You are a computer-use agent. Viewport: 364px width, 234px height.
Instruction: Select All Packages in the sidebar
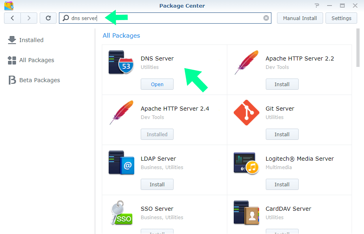pyautogui.click(x=36, y=60)
